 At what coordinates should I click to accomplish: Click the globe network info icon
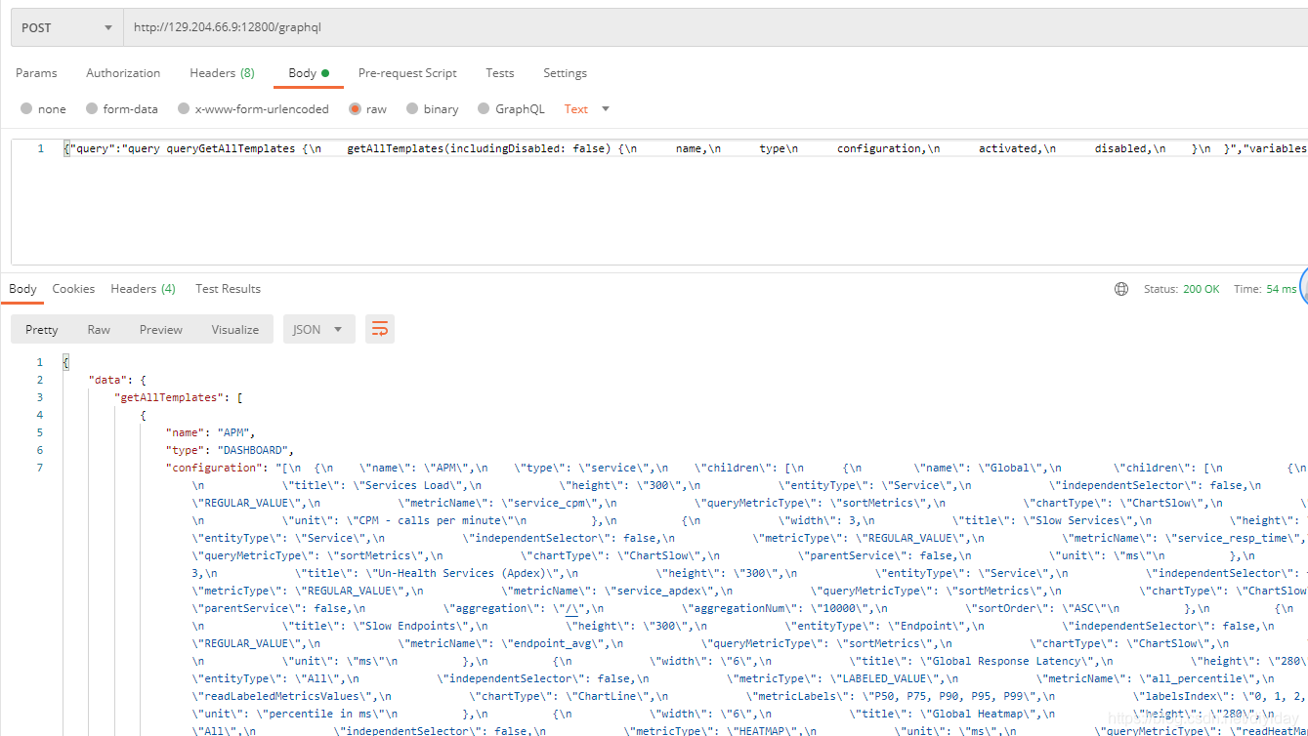point(1121,289)
